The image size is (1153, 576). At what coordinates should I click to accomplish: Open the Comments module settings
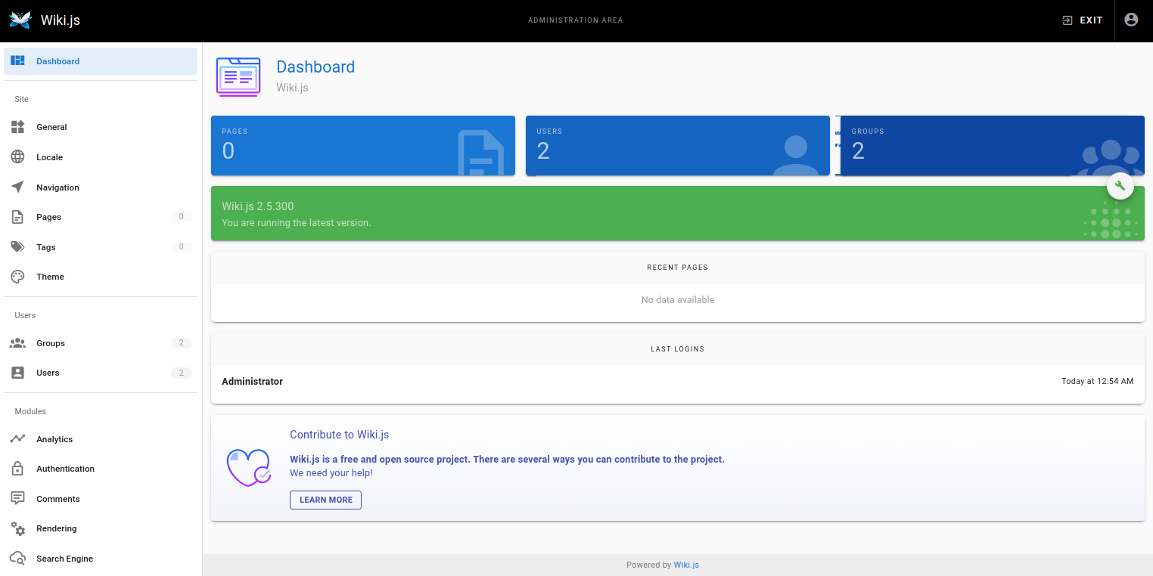pos(57,499)
